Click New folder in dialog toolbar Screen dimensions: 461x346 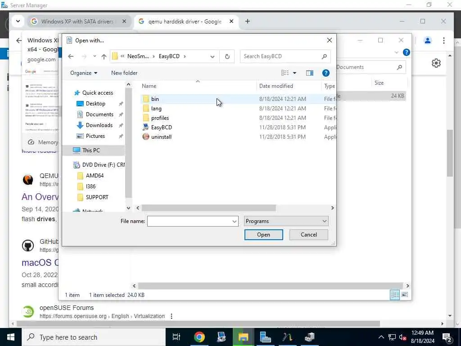pyautogui.click(x=124, y=73)
